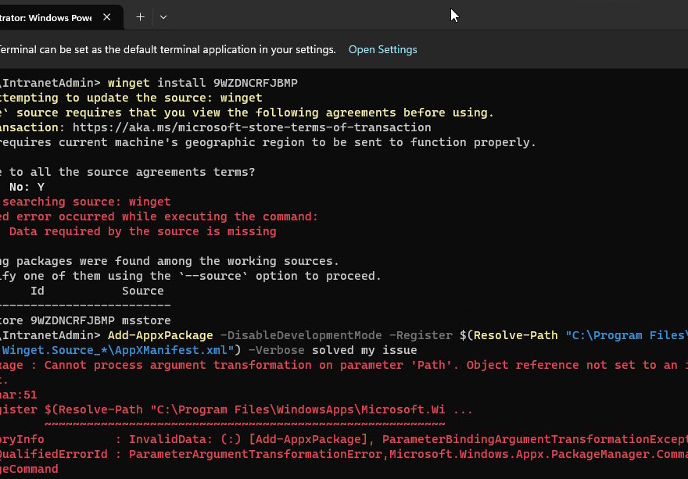Open a new terminal tab
This screenshot has width=688, height=479.
click(140, 16)
